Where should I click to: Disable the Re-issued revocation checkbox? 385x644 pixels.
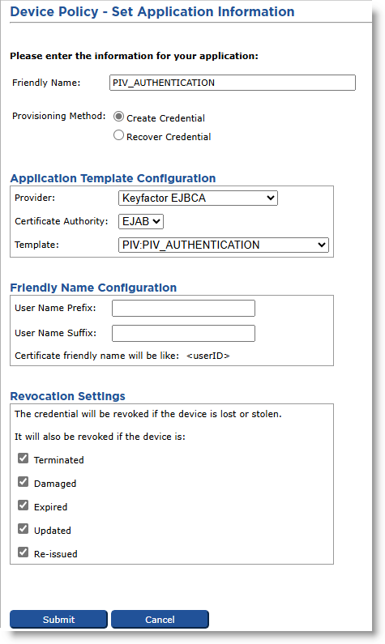tap(24, 552)
